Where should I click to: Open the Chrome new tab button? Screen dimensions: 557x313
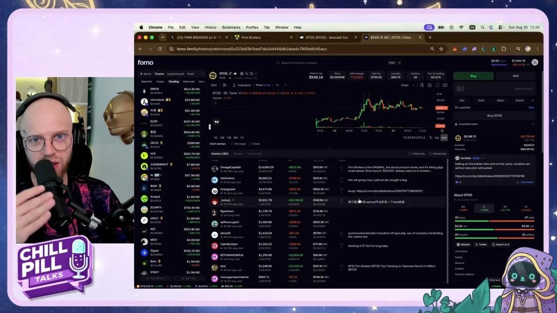[x=430, y=37]
